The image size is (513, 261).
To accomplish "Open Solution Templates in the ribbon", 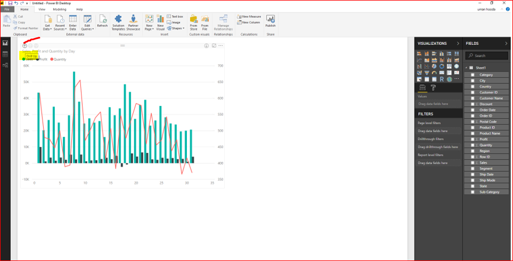I will (118, 23).
